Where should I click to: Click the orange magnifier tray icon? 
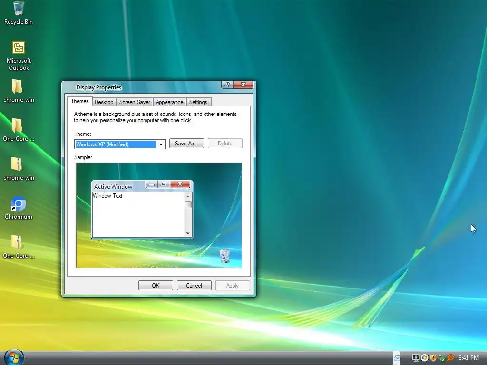click(x=450, y=358)
